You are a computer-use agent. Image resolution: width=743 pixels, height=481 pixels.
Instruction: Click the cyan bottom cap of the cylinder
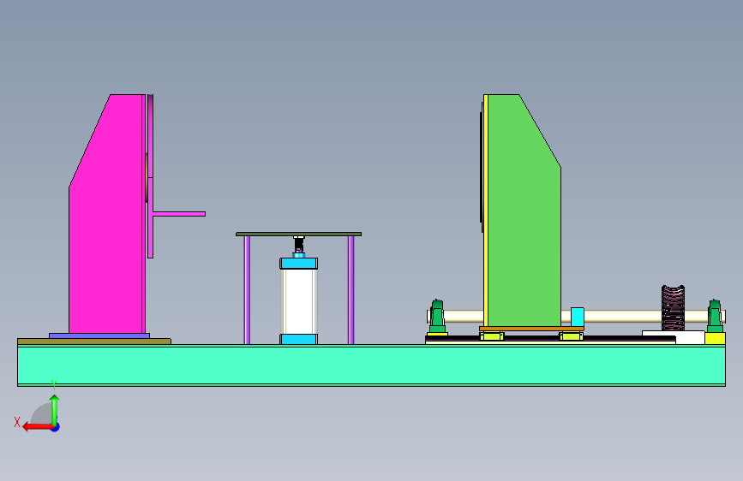pos(298,339)
